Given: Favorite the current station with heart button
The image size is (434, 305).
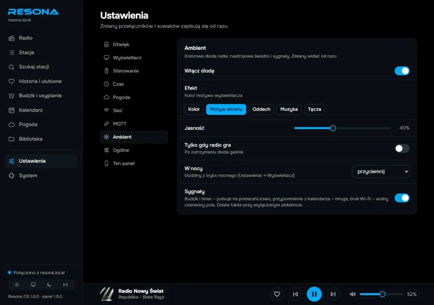Looking at the screenshot, I should tap(277, 294).
